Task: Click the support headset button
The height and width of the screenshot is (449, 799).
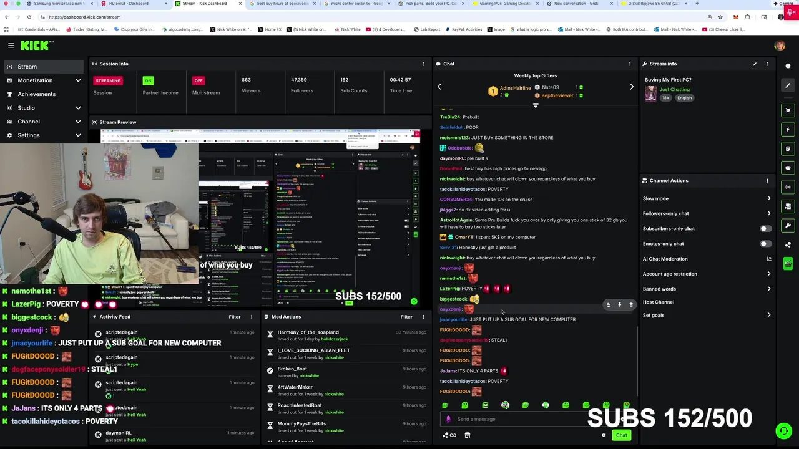Action: pos(783,430)
